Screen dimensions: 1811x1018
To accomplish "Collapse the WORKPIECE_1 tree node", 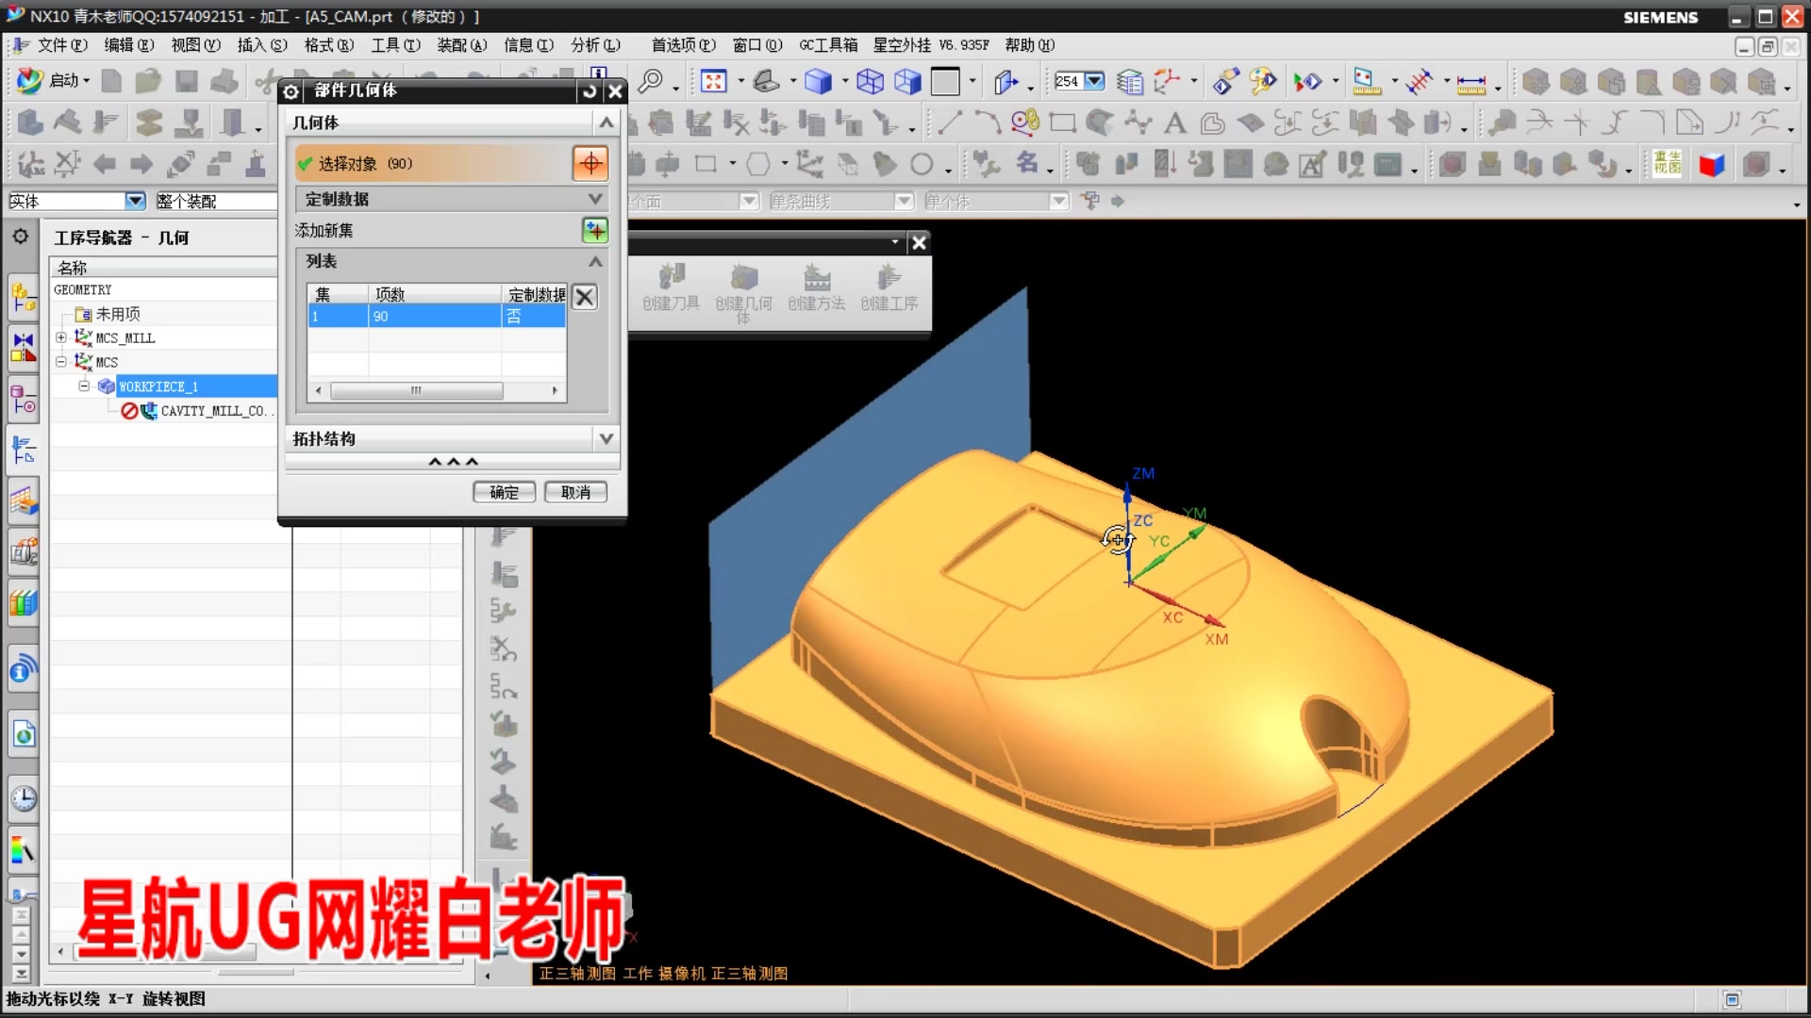I will pyautogui.click(x=84, y=386).
